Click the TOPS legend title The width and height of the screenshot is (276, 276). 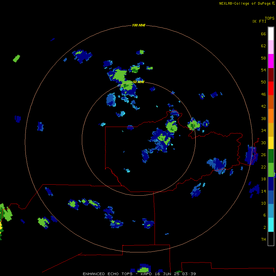point(270,18)
